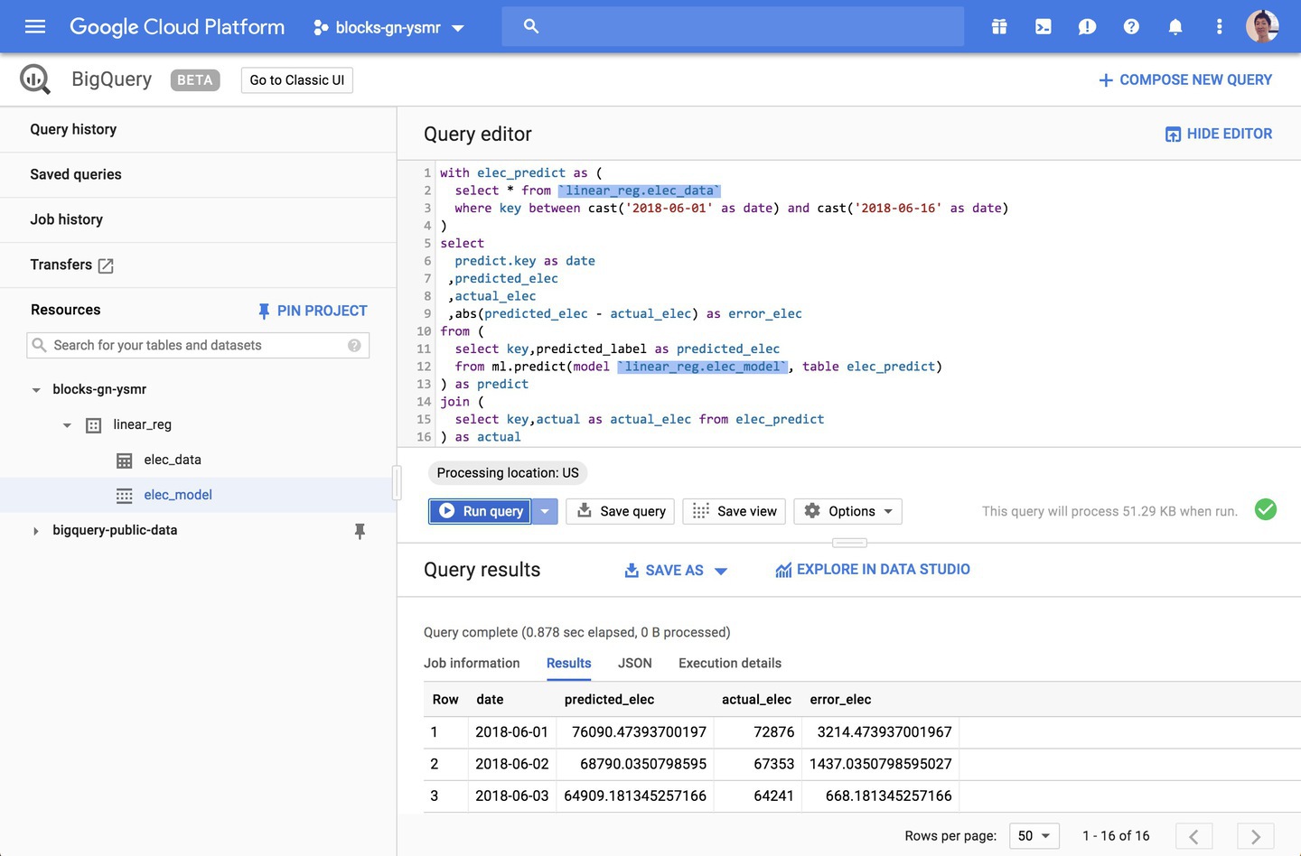Unpin bigquery-public-data project

point(360,531)
